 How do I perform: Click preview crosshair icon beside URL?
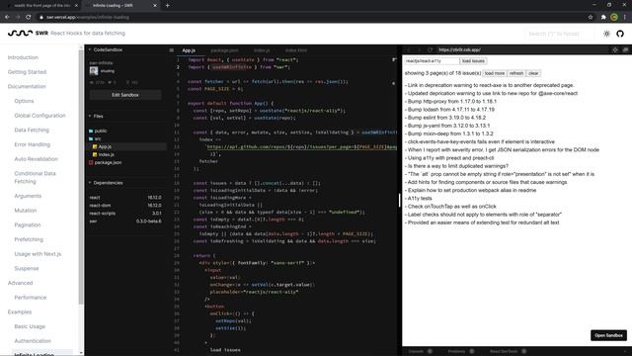(615, 49)
